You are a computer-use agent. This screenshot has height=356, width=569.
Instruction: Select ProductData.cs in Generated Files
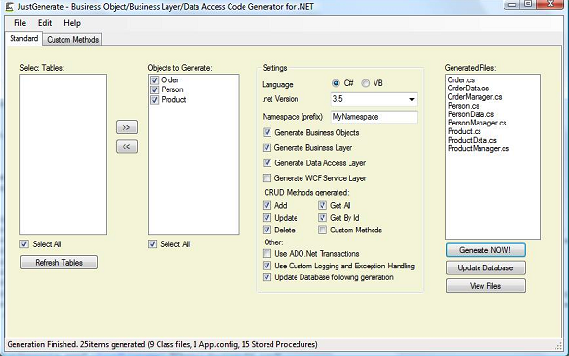coord(472,140)
